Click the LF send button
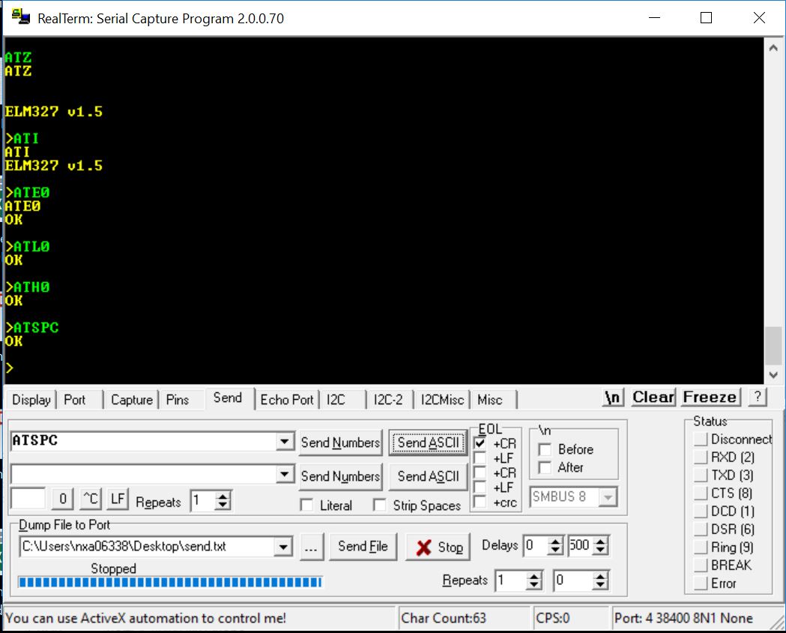The width and height of the screenshot is (786, 633). 117,499
